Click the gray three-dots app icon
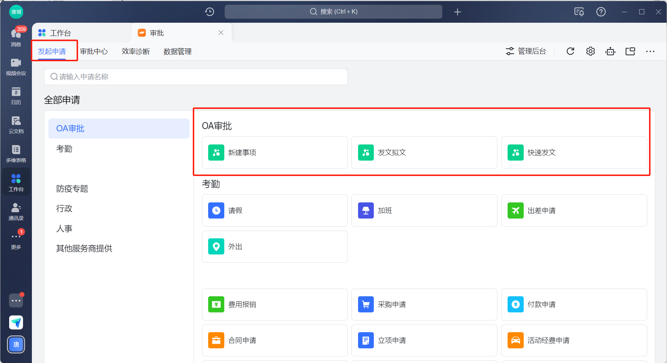 pyautogui.click(x=16, y=301)
